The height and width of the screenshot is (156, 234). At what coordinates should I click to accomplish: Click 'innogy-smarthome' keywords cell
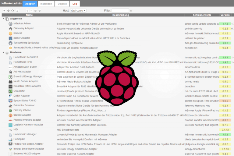[195, 149]
